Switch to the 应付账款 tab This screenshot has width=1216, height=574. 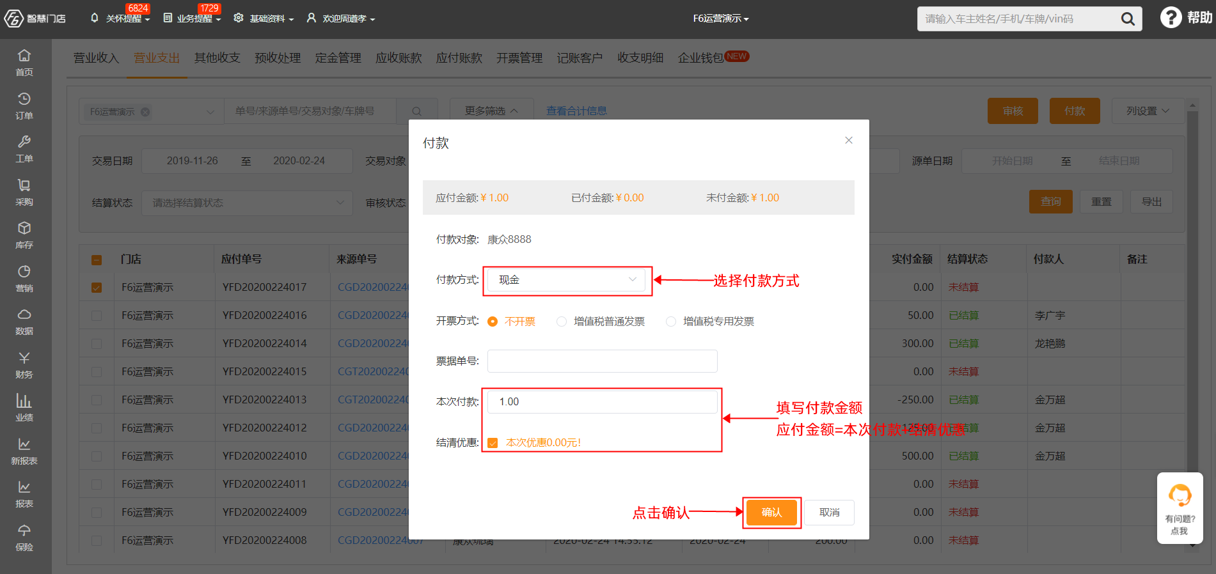[459, 58]
